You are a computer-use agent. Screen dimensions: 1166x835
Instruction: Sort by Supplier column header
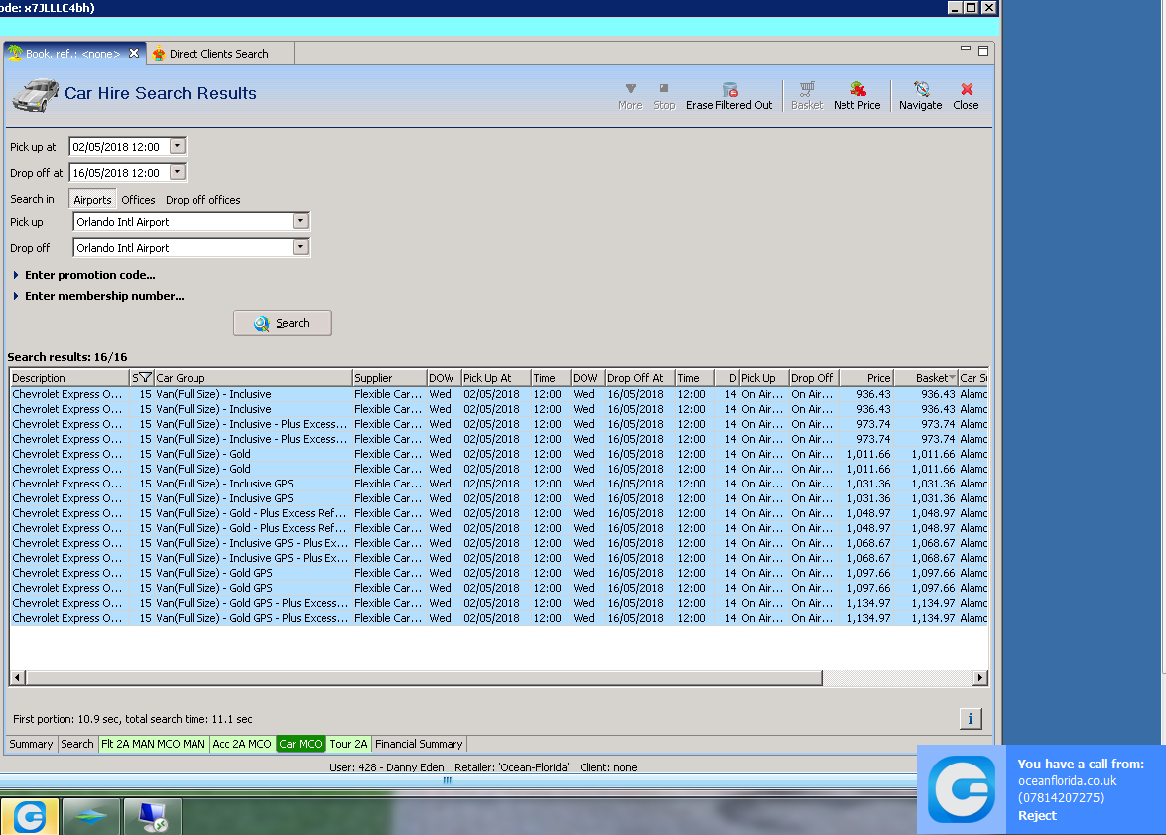[x=389, y=378]
